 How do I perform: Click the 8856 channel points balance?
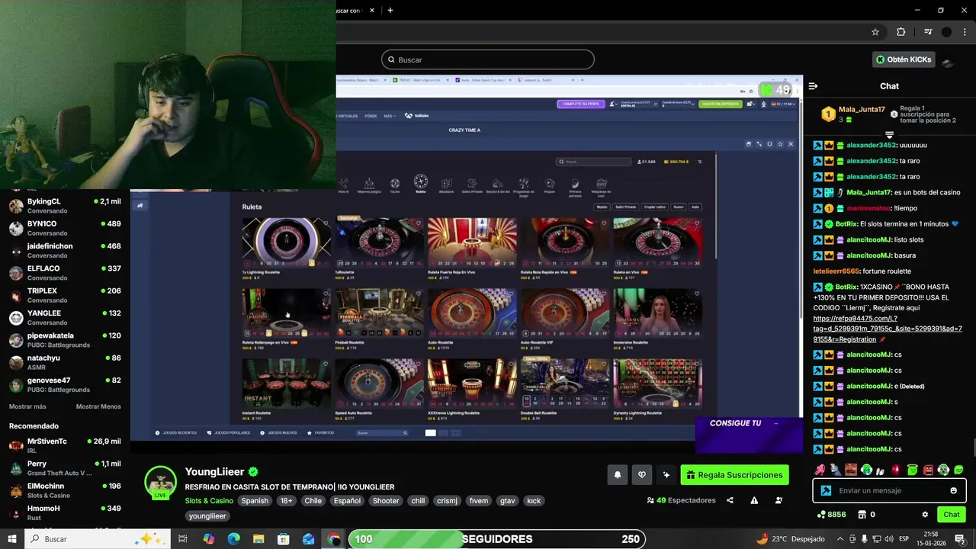point(831,515)
